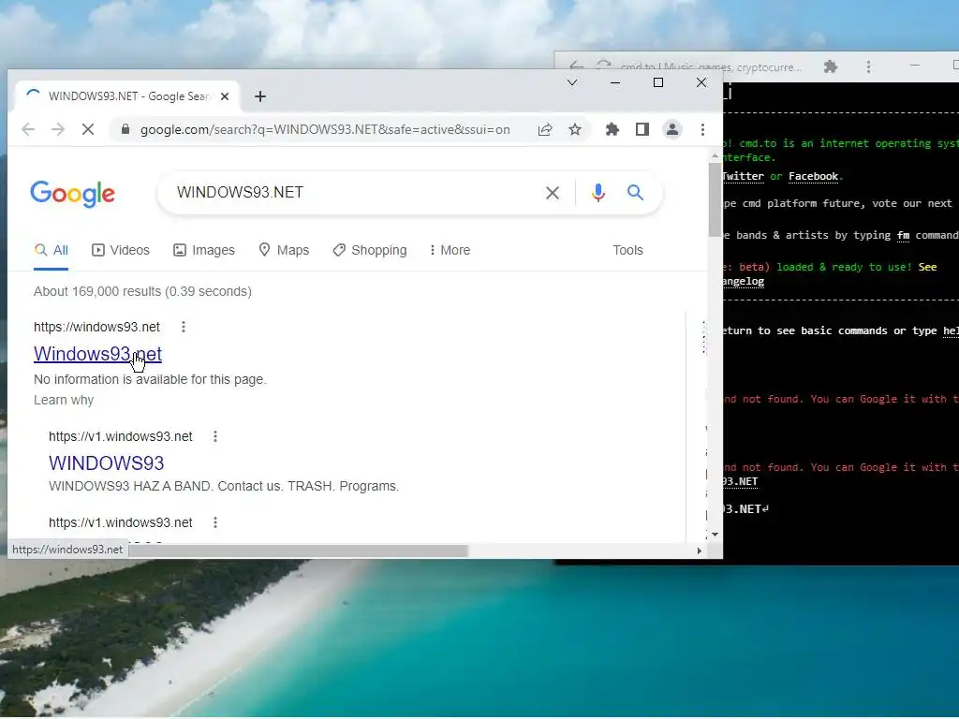Image resolution: width=959 pixels, height=719 pixels.
Task: Click the WINDOWS93.NET tab title
Action: coord(129,96)
